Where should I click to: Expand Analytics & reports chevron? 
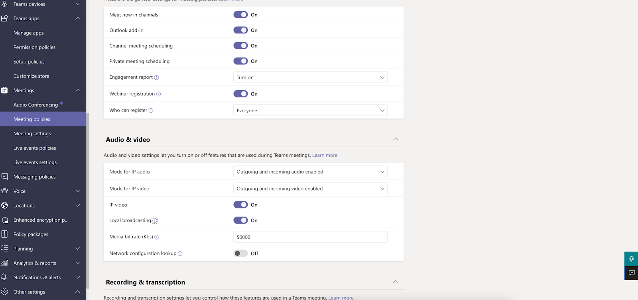[x=78, y=263]
